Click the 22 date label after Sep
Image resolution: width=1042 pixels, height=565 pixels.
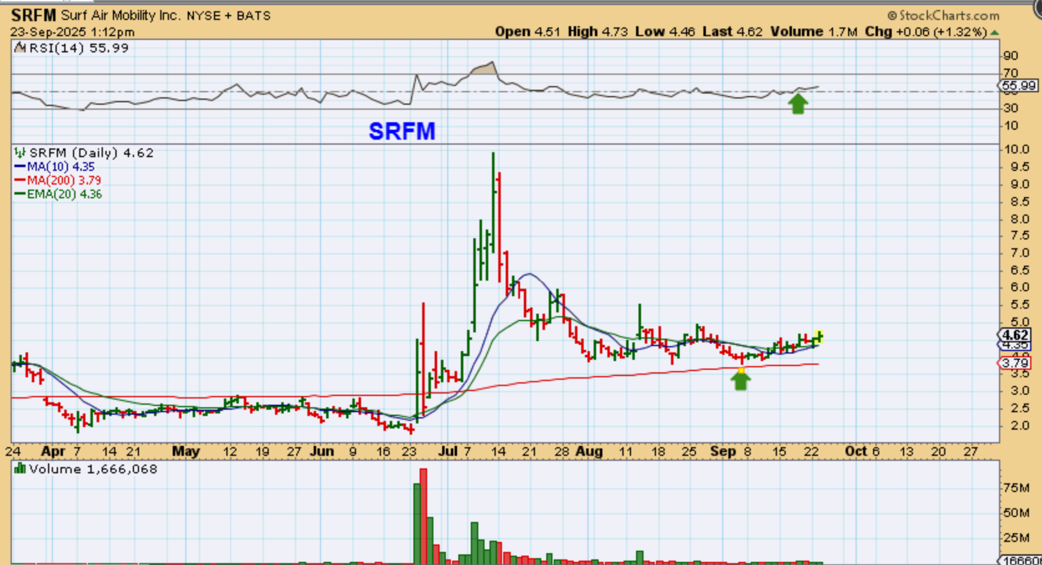pos(811,452)
